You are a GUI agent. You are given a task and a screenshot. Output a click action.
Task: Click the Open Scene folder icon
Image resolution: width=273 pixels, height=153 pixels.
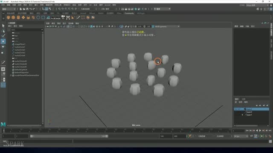[24, 9]
